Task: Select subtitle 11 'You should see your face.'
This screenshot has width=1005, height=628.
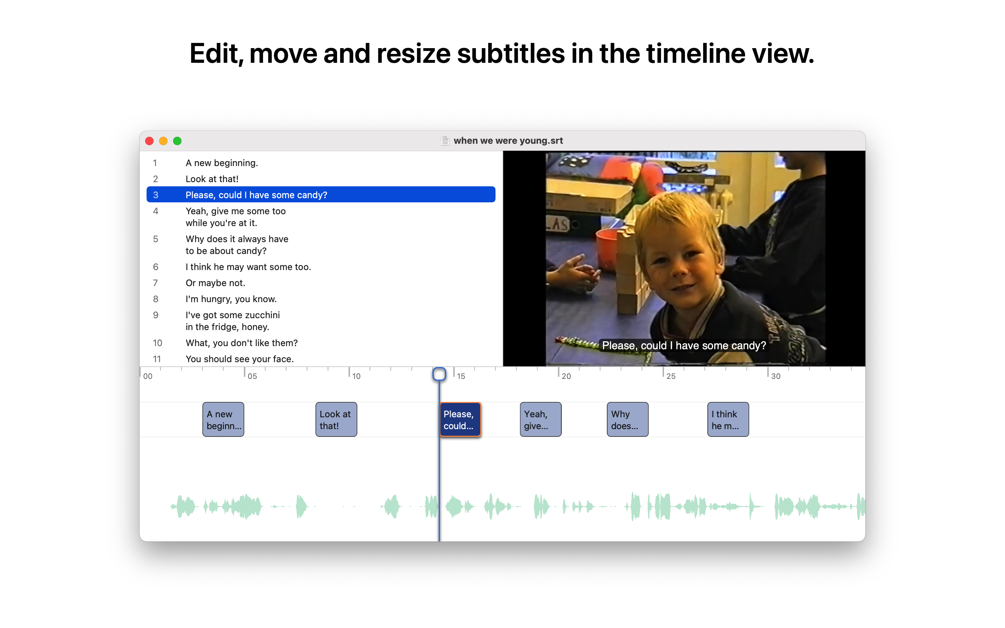Action: click(240, 359)
